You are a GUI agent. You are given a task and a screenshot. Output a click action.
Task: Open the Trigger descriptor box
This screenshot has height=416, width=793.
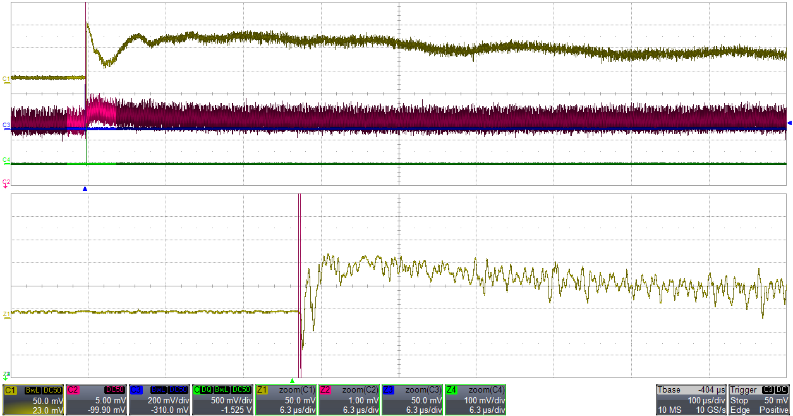coord(760,400)
